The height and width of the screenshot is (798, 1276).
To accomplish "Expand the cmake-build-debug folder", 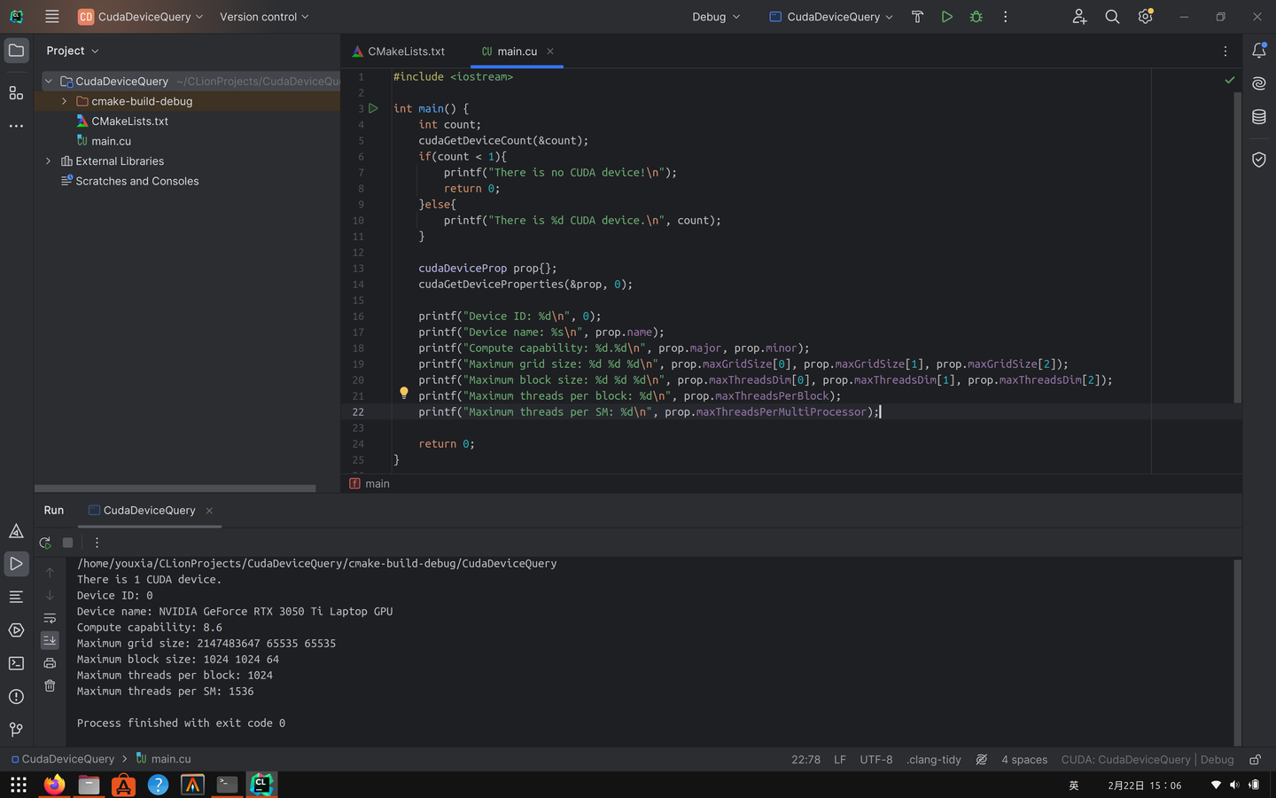I will click(x=63, y=101).
